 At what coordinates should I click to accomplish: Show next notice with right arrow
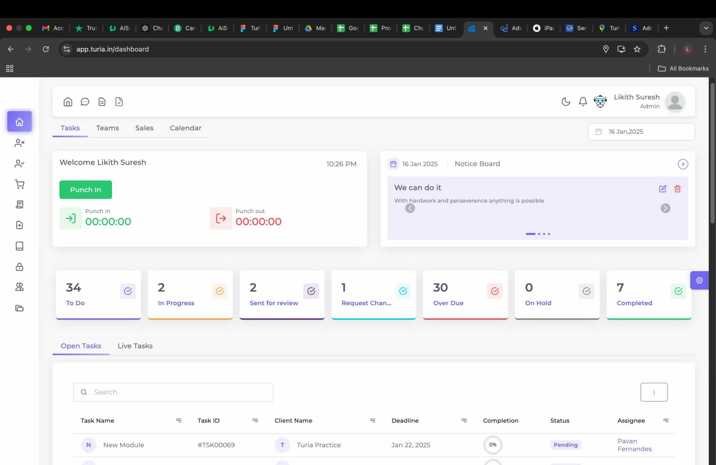point(665,208)
